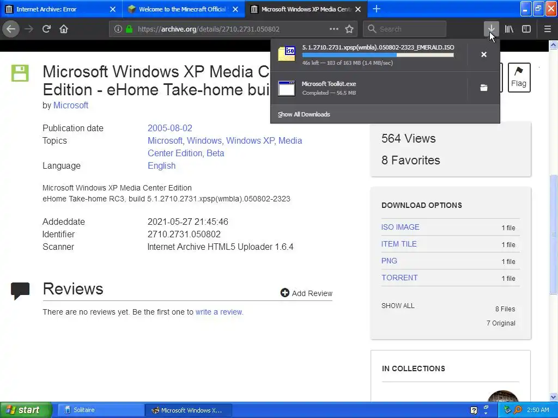This screenshot has width=558, height=418.
Task: Close the Internet Archive: Error tab
Action: pos(113,9)
